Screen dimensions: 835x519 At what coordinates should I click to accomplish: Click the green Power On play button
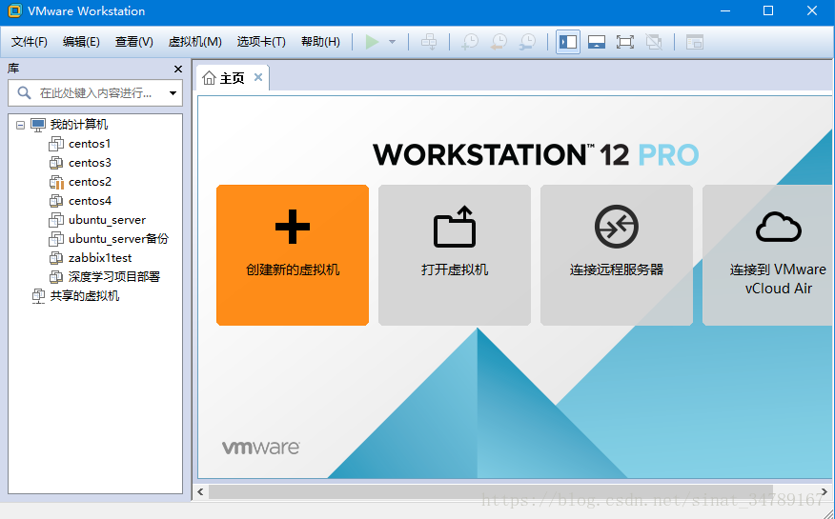pyautogui.click(x=372, y=42)
